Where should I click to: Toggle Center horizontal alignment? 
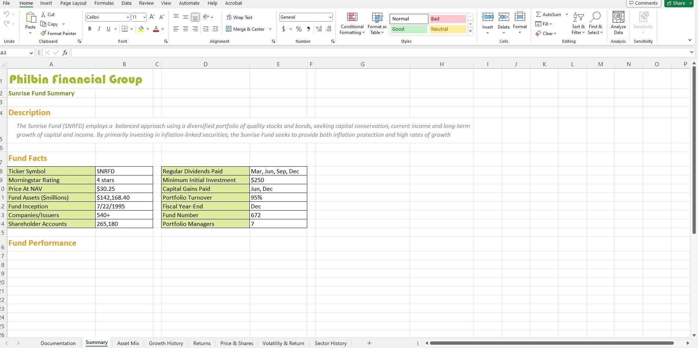tap(186, 29)
